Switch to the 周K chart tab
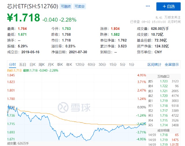 point(42,65)
